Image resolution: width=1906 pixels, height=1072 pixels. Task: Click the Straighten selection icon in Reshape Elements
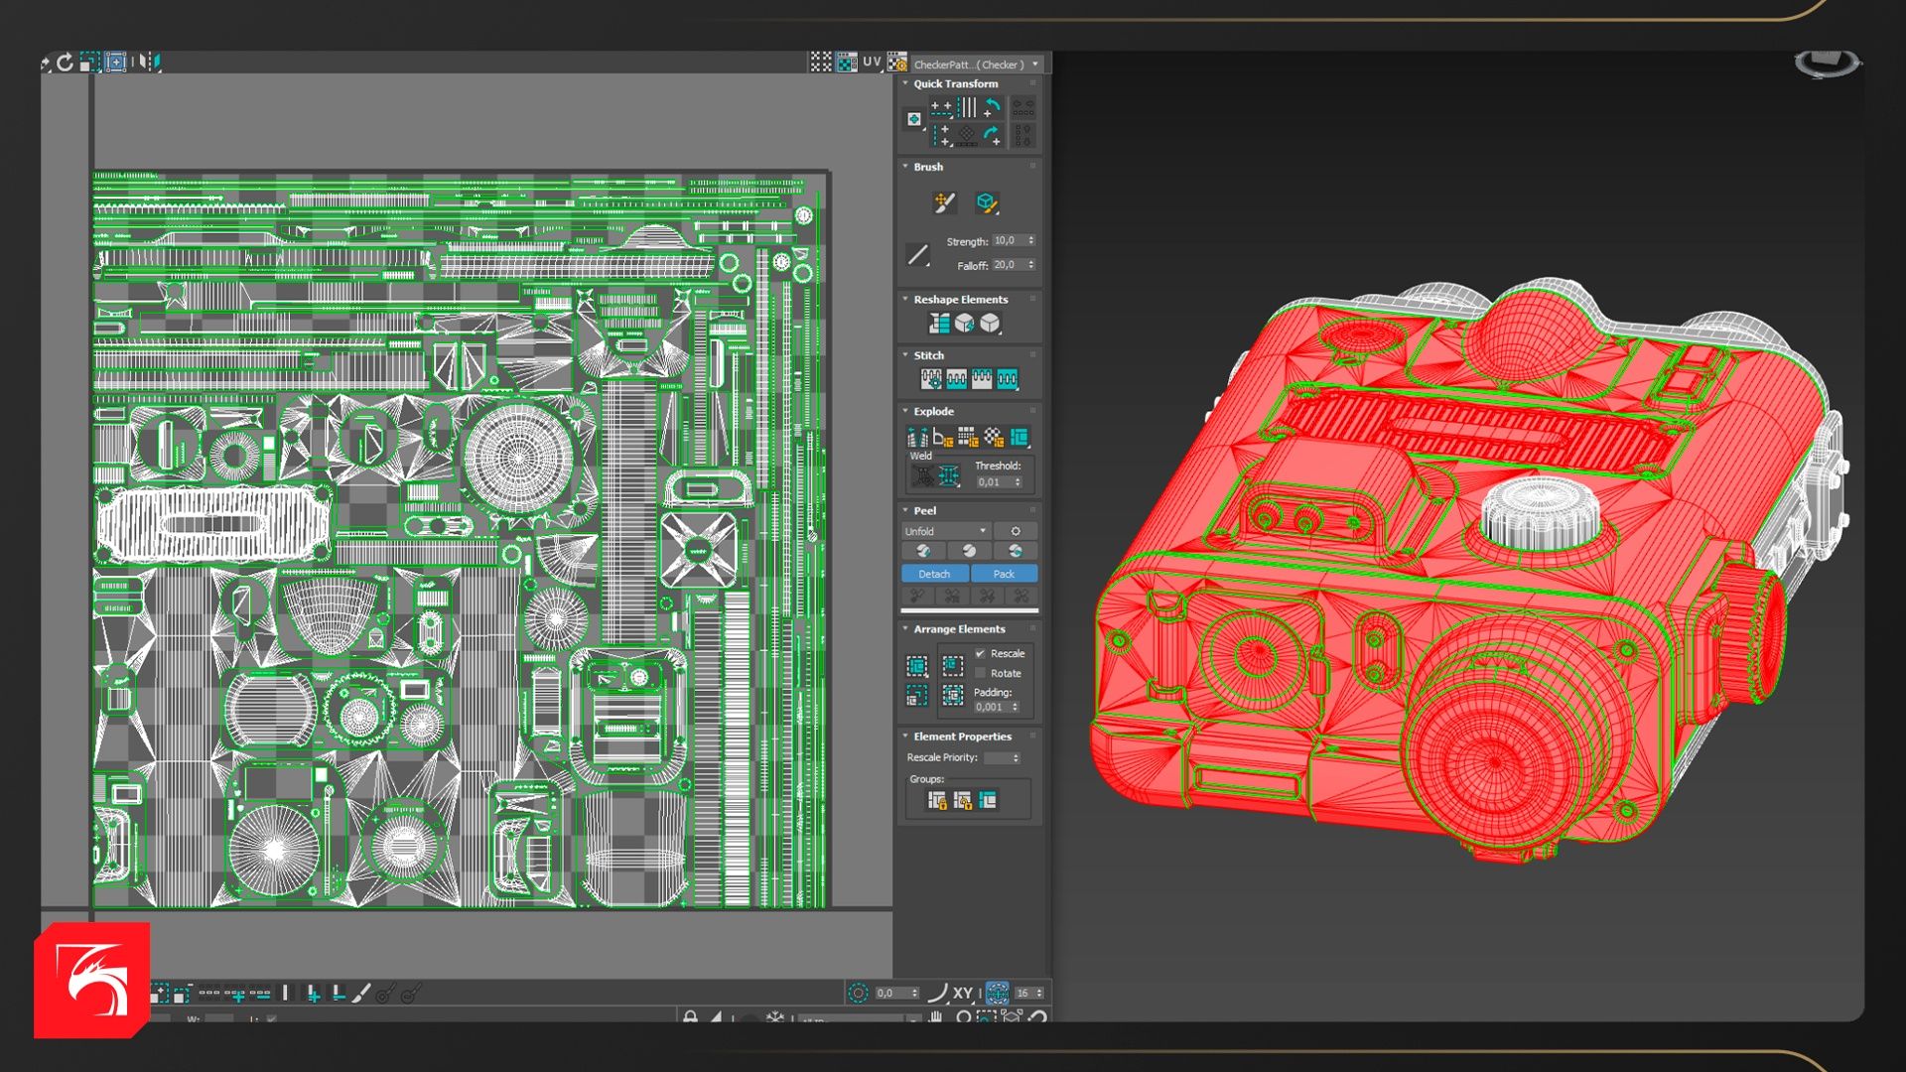coord(939,324)
